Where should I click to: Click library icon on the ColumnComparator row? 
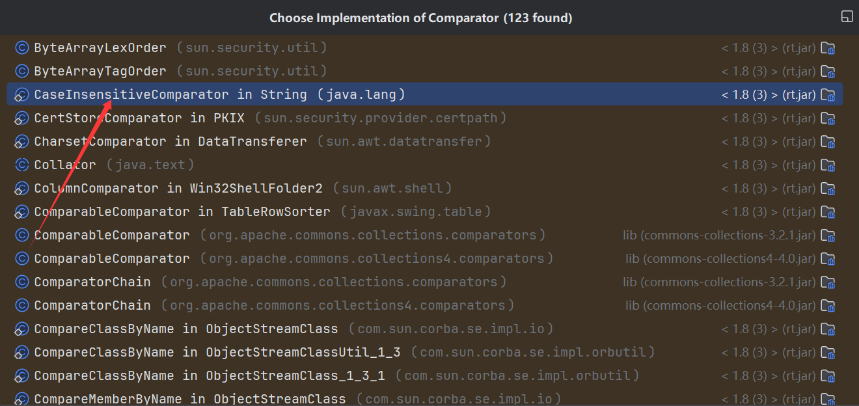click(828, 189)
